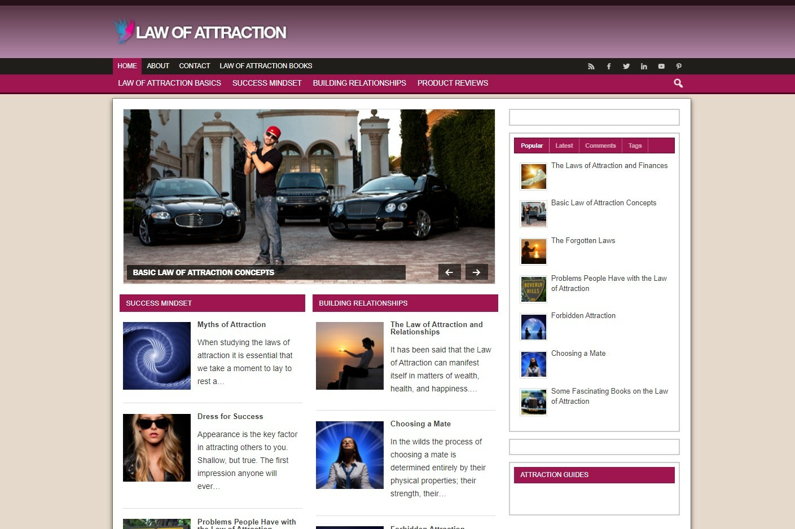Click thumbnail beside Basic Law of Attraction Concepts
795x529 pixels.
[x=534, y=214]
